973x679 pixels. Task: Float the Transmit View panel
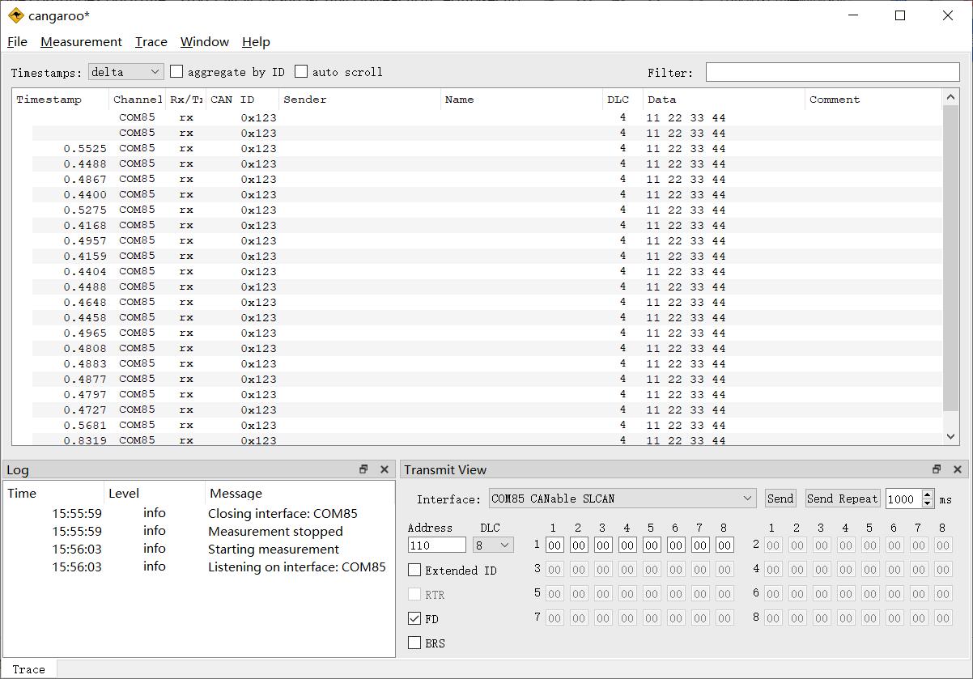(937, 469)
